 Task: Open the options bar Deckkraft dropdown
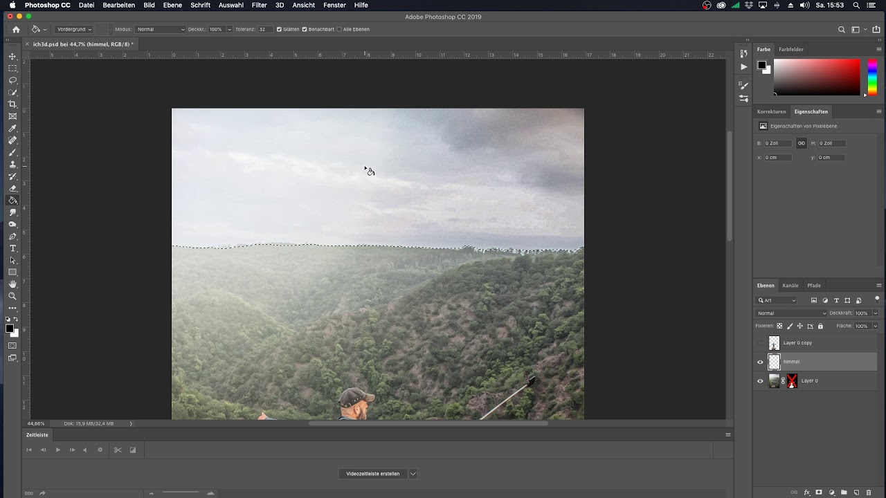coord(228,29)
